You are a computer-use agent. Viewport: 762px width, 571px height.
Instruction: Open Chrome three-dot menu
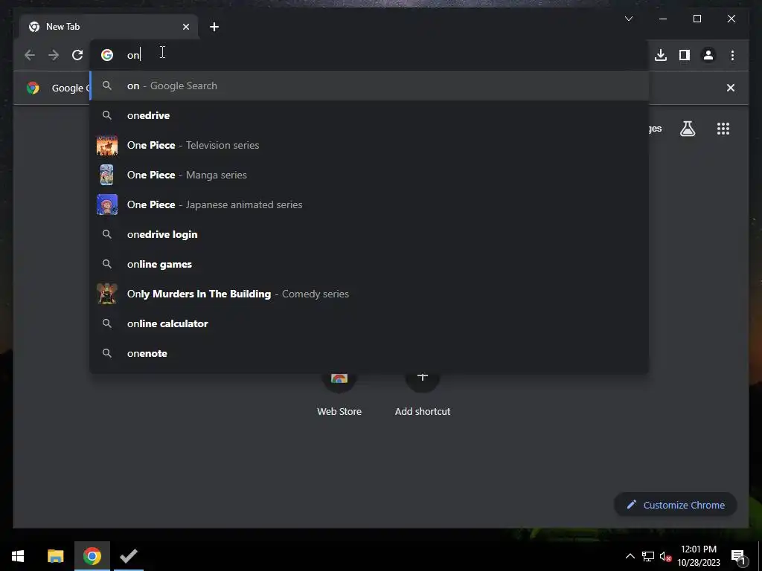732,55
